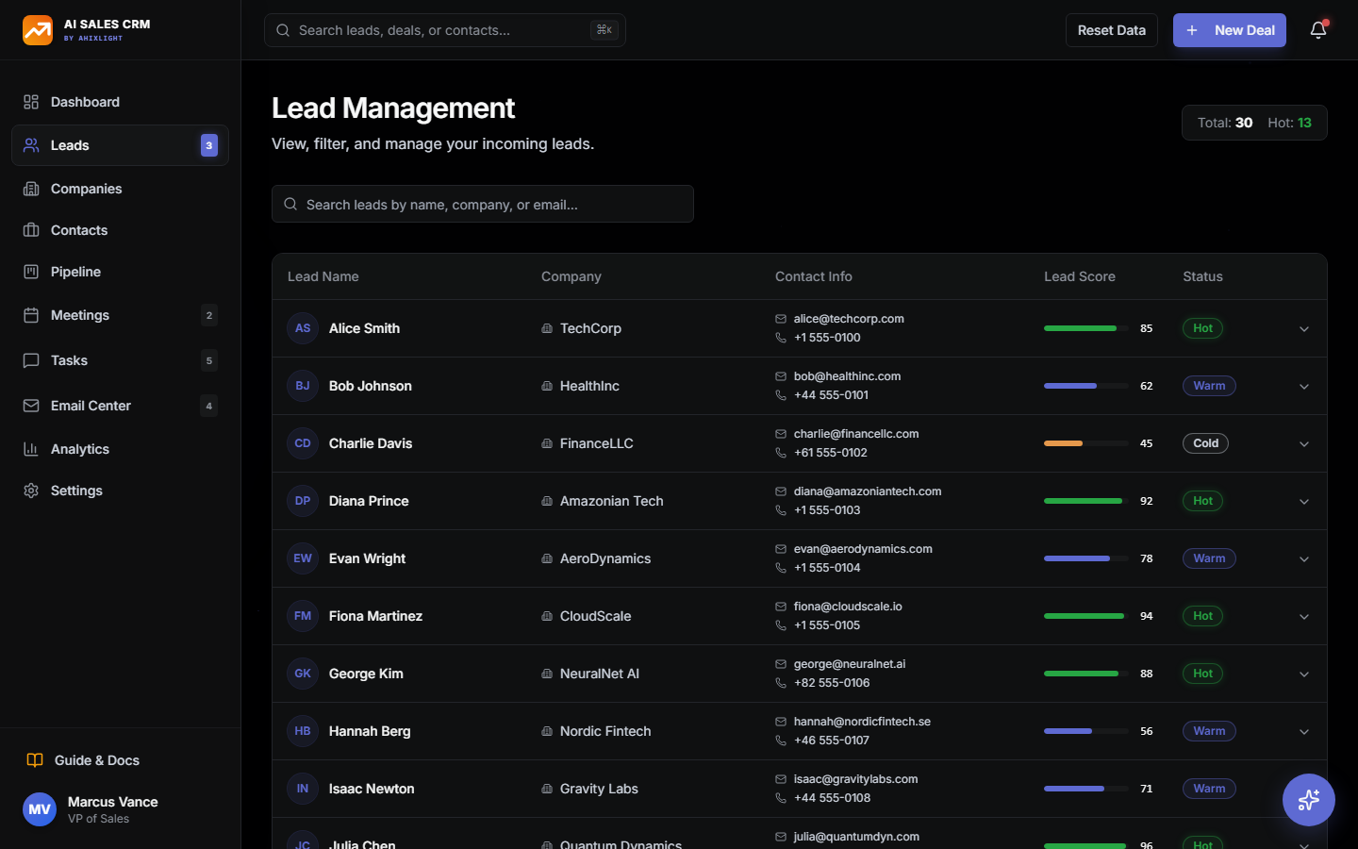Click the Guide & Docs book icon
This screenshot has height=849, width=1358.
35,760
